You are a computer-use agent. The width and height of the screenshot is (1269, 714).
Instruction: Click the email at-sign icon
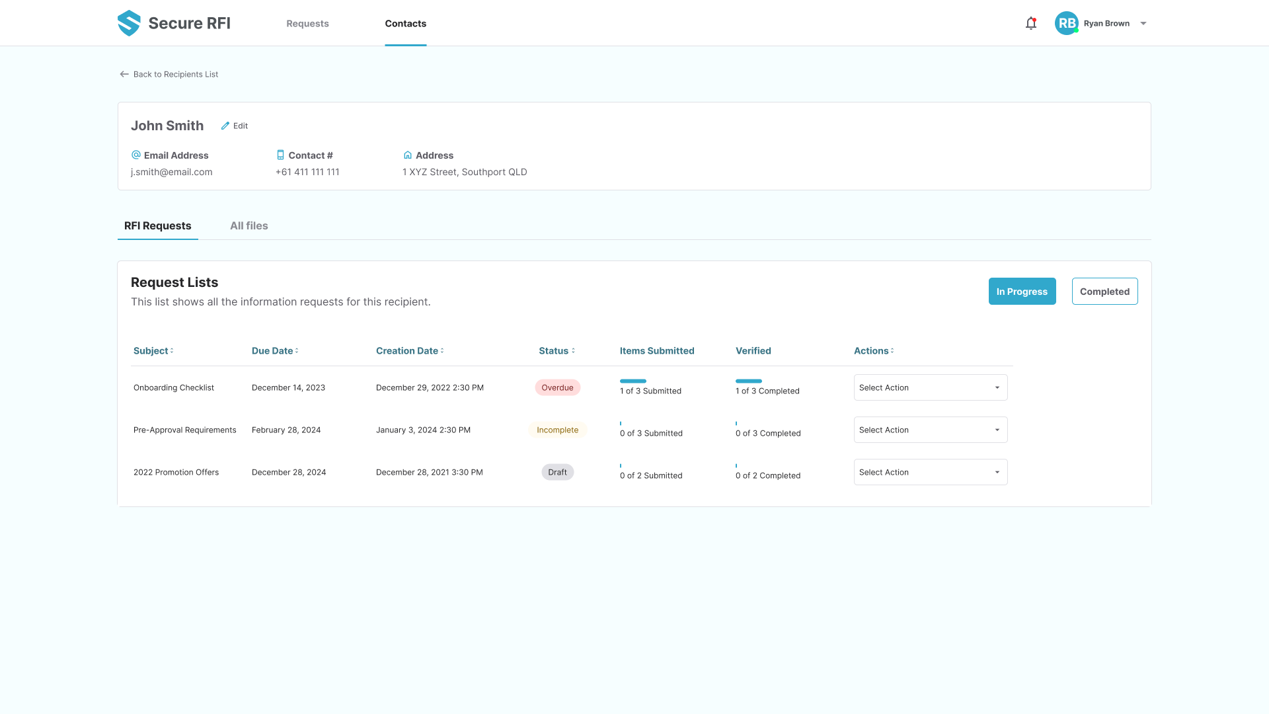[136, 155]
